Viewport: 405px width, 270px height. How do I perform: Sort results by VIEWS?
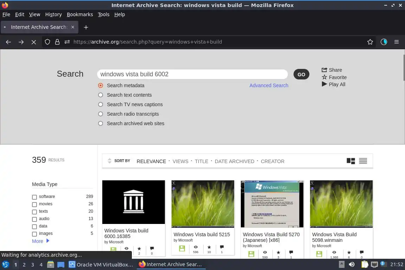(x=180, y=161)
